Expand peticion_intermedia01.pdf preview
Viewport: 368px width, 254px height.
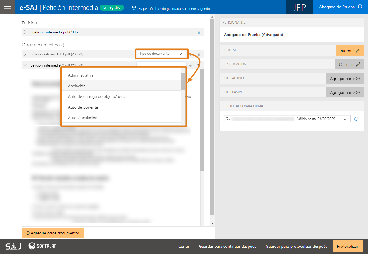tap(25, 54)
